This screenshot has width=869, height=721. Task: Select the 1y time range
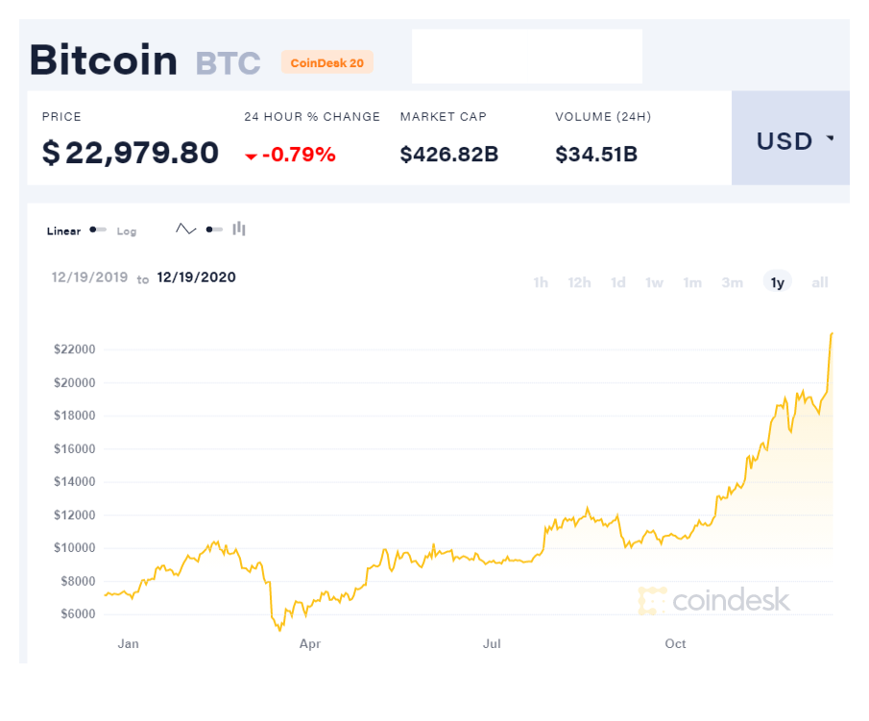(778, 282)
